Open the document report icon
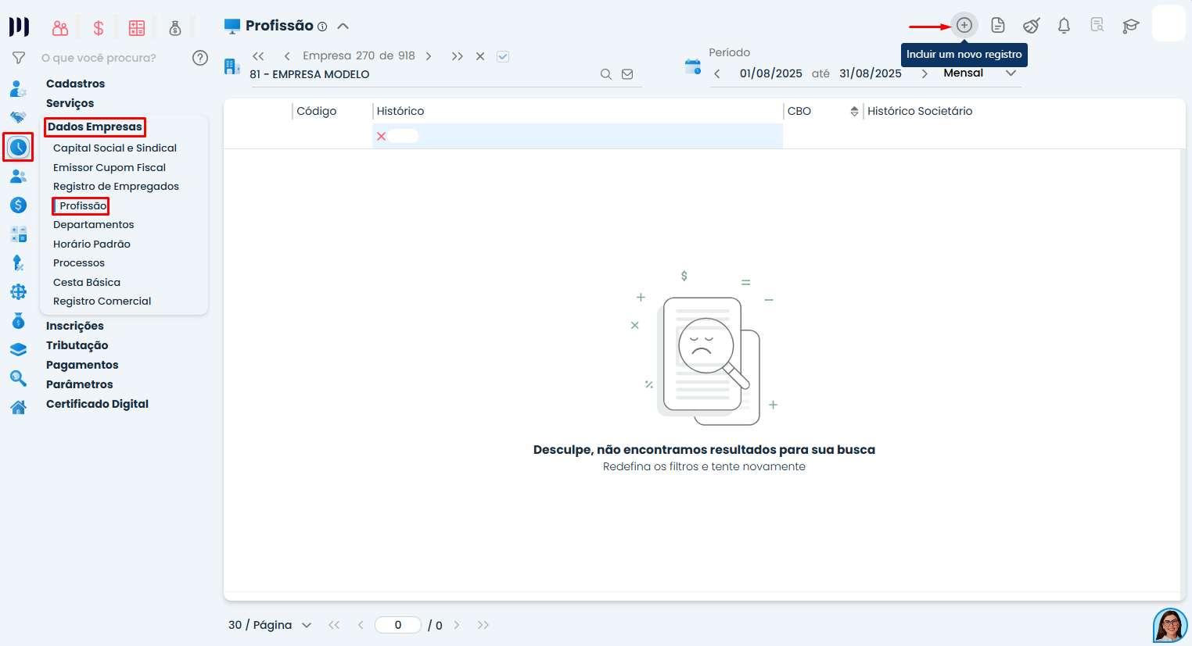Screen dimensions: 1192x646 pos(998,26)
